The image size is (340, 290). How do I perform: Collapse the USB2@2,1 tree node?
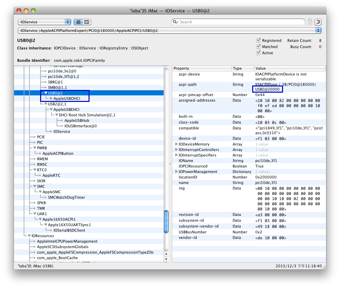click(x=46, y=104)
